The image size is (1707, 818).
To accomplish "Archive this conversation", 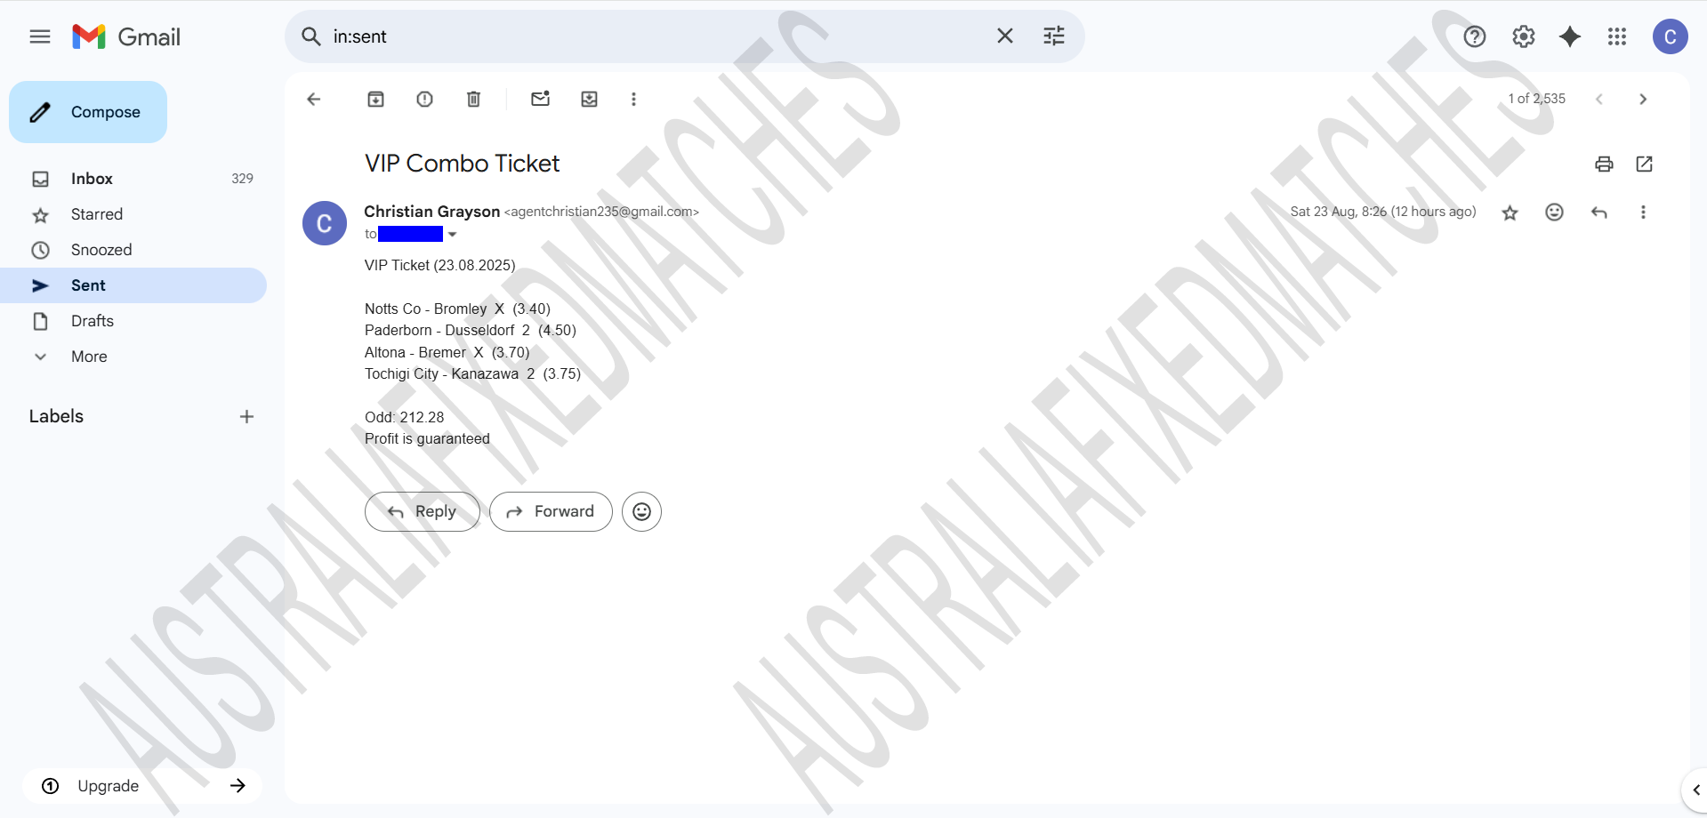I will click(x=376, y=99).
